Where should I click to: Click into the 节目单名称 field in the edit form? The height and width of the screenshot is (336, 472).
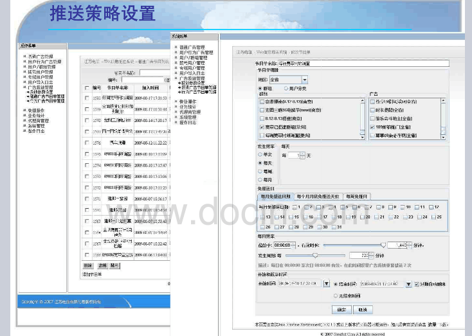coord(363,64)
